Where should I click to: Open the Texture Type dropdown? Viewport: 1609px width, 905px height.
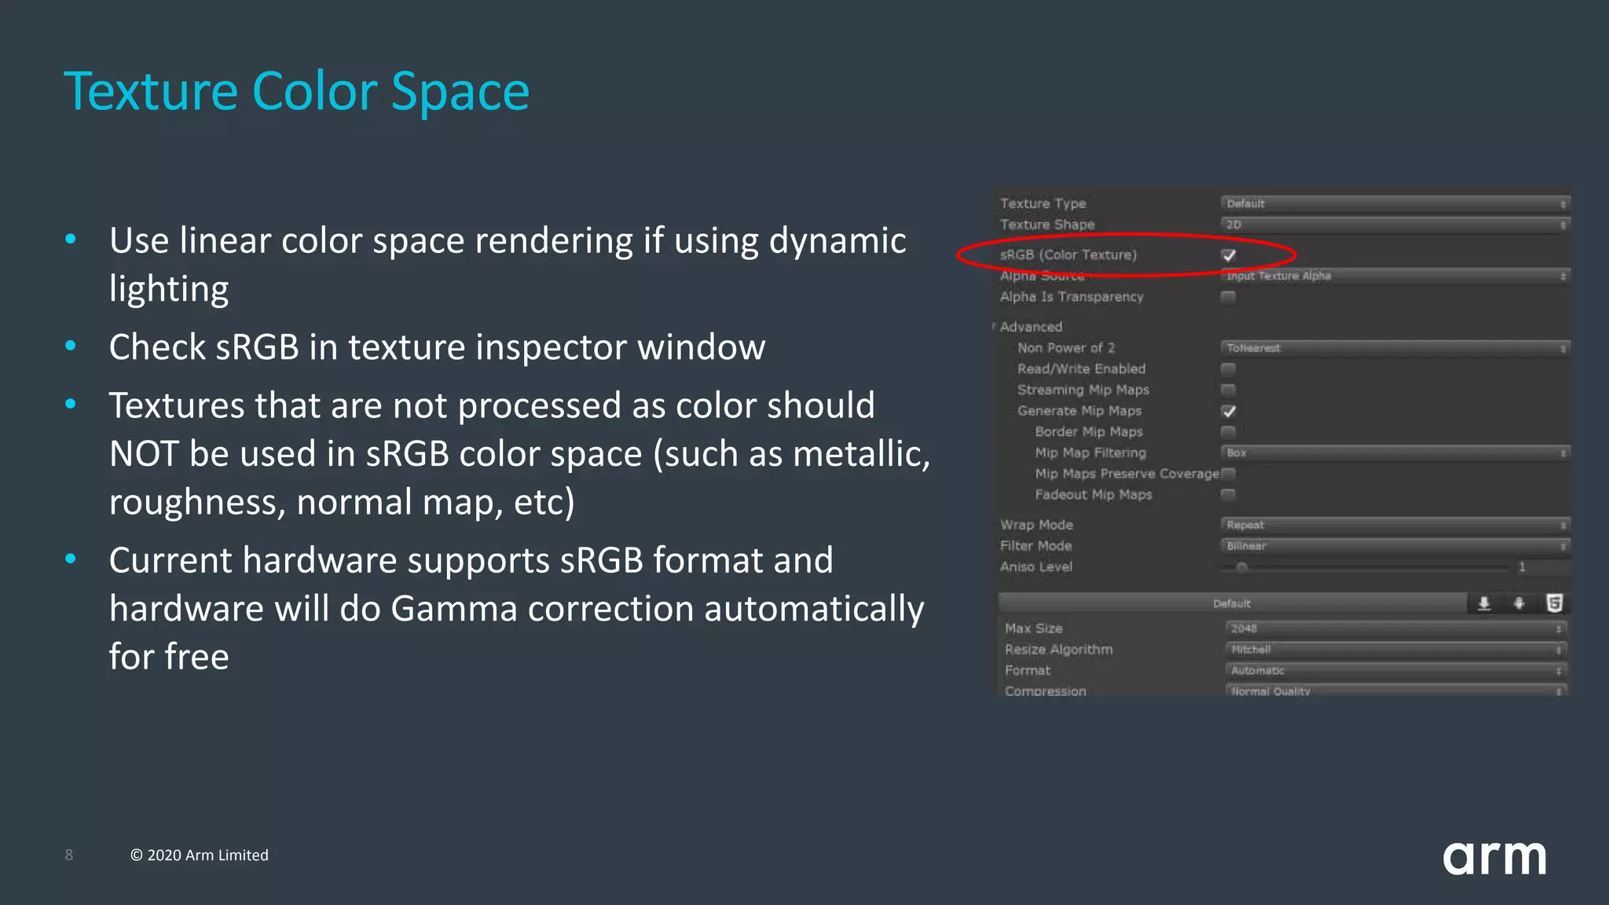1395,203
